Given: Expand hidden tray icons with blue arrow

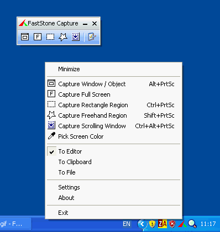Looking at the screenshot, I should pyautogui.click(x=142, y=224).
